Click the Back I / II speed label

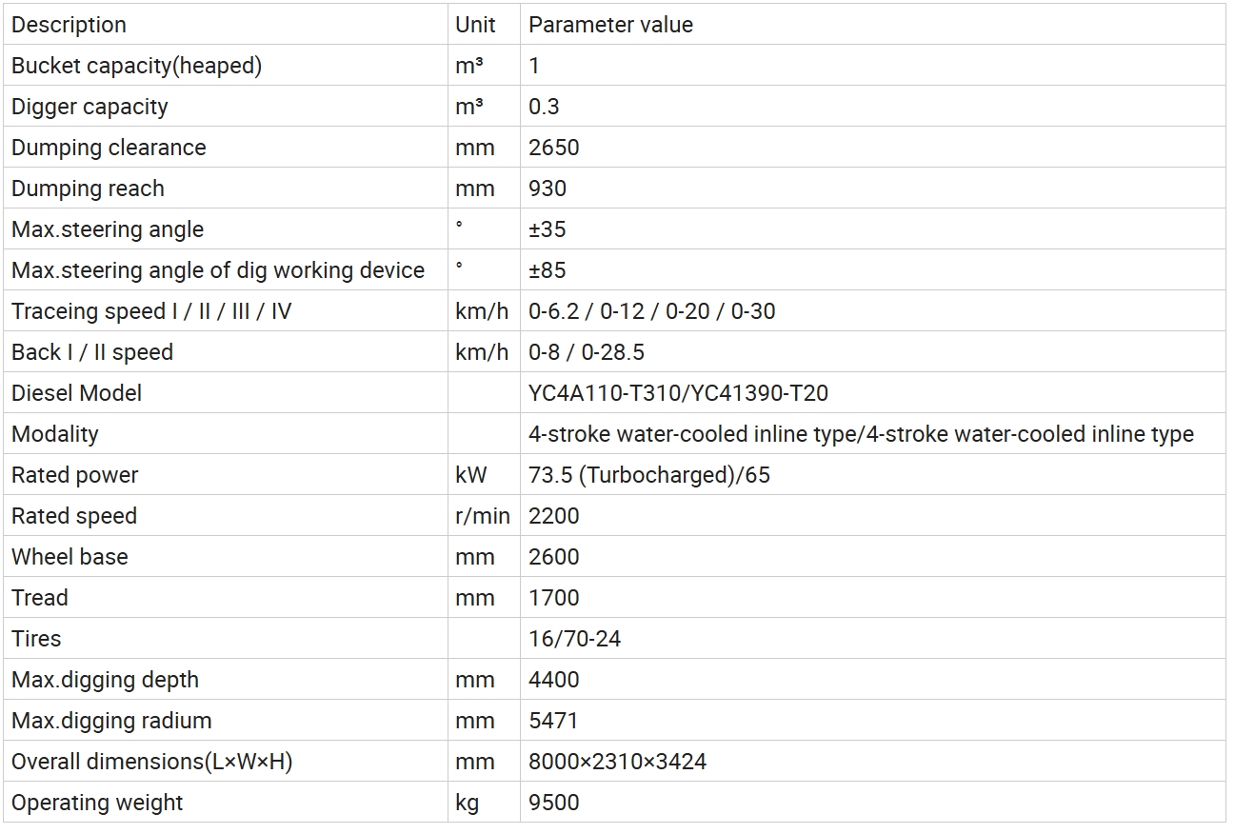[x=92, y=352]
